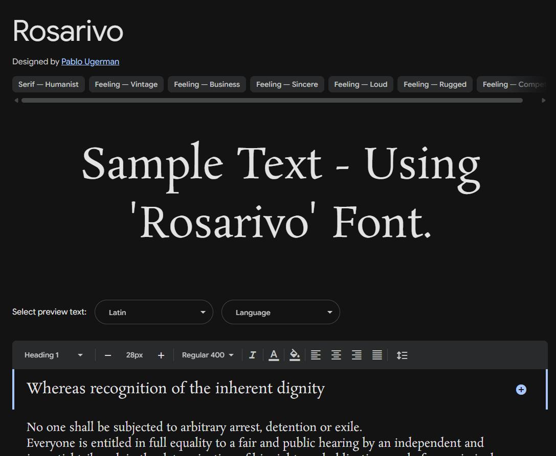
Task: Align text to the right
Action: pyautogui.click(x=357, y=355)
